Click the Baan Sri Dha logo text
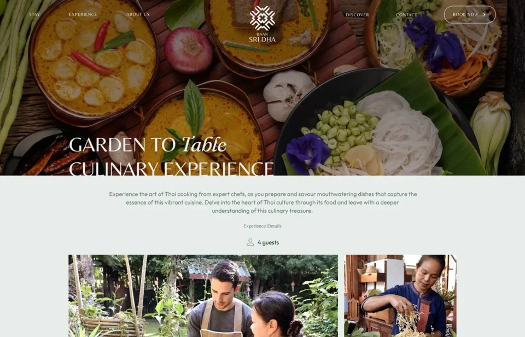Screen dimensions: 525x337 262,38
